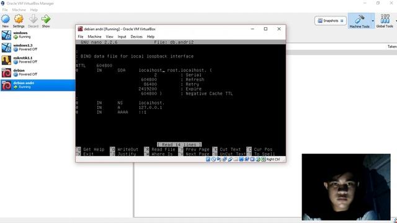Click 'Get Help' shortcut label in nano

[x=94, y=149]
